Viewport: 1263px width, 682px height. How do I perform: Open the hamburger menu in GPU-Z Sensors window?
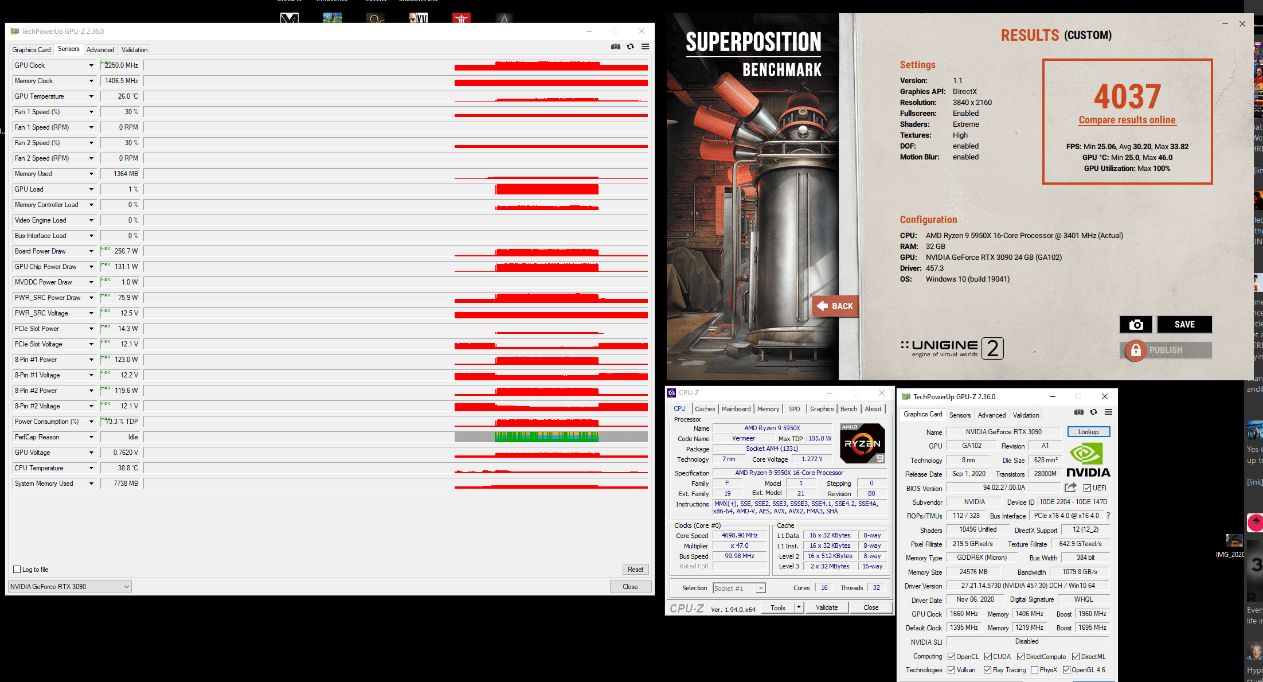645,46
